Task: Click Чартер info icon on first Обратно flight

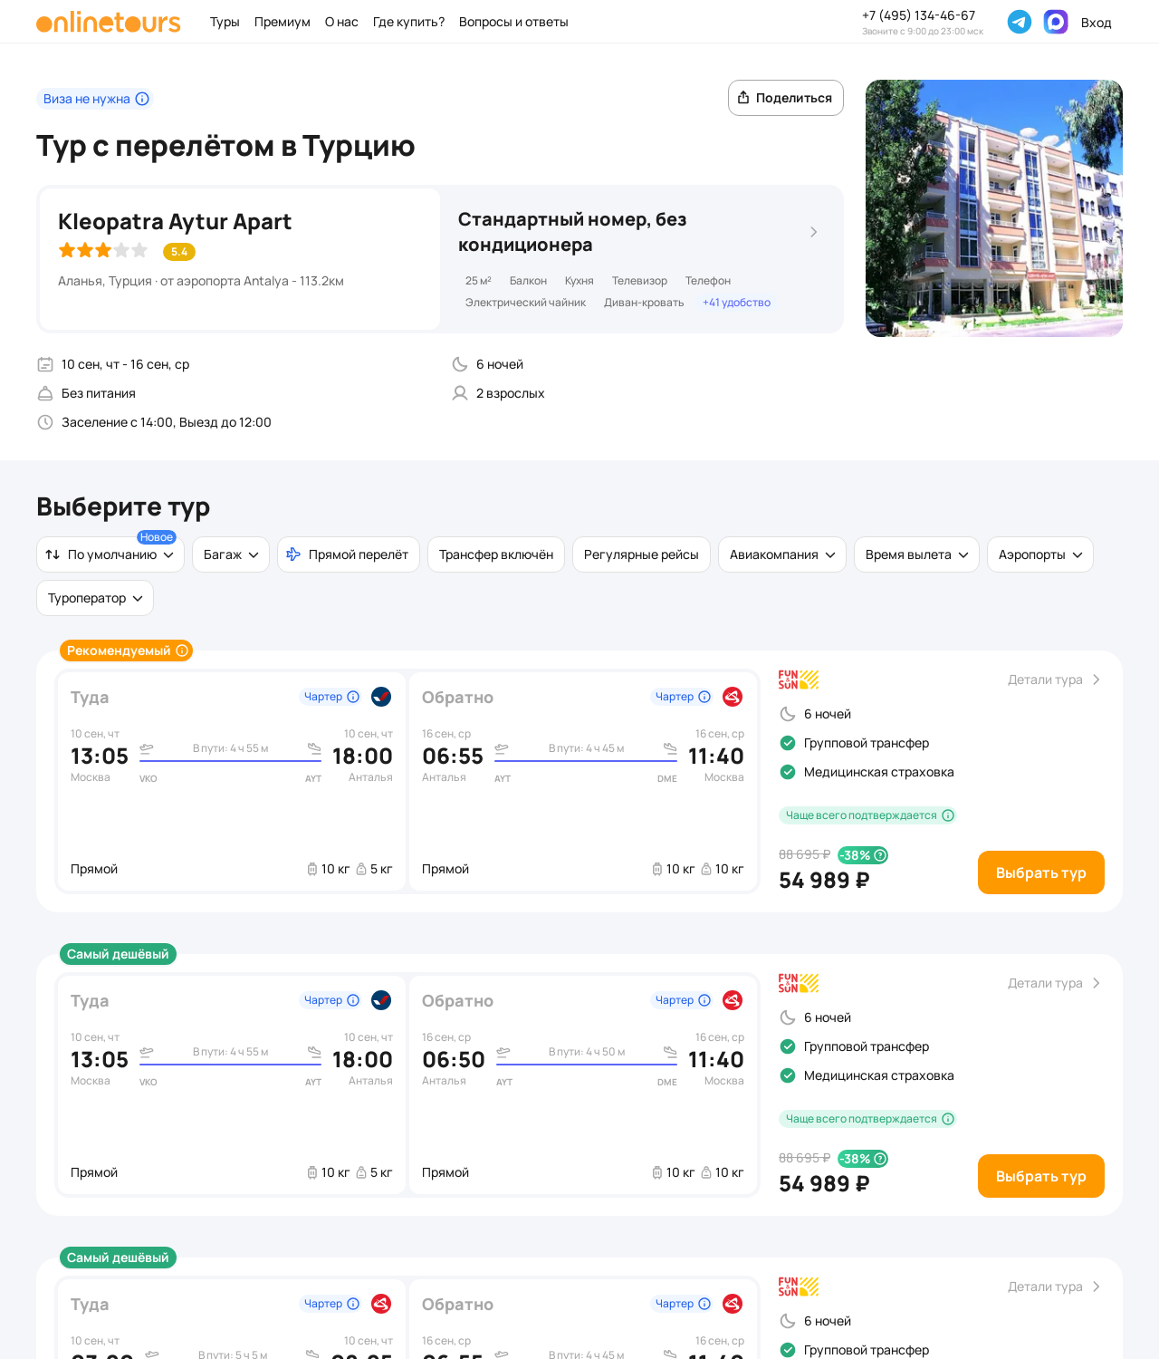Action: pyautogui.click(x=704, y=697)
